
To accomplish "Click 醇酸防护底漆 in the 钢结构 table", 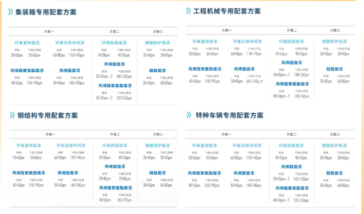I will (157, 146).
